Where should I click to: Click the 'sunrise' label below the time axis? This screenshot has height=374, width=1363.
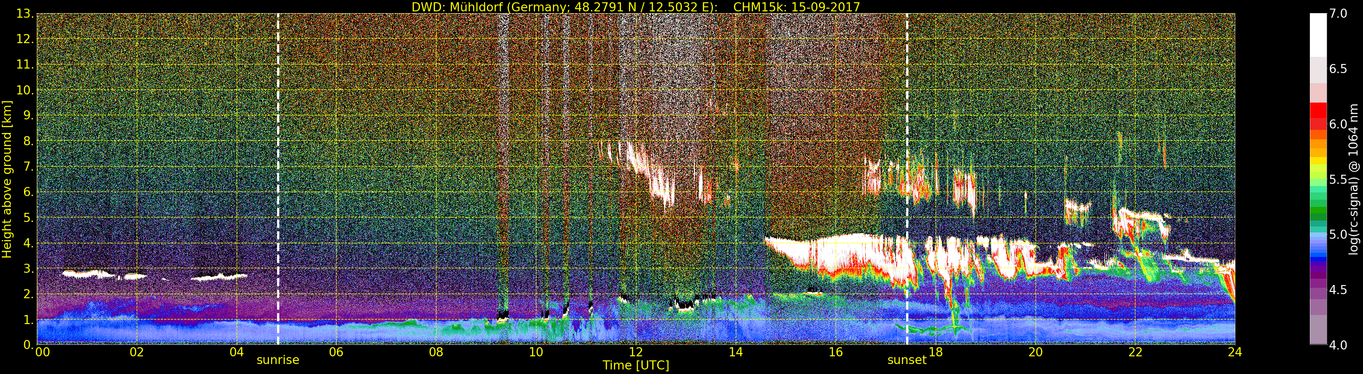point(278,360)
